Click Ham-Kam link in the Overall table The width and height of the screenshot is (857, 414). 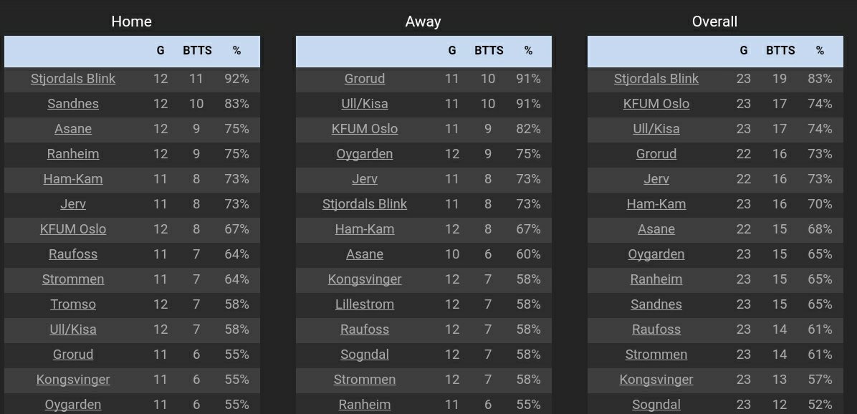pyautogui.click(x=656, y=204)
